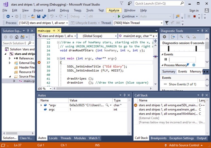
Task: Collapse the int main function code block
Action: tap(59, 58)
